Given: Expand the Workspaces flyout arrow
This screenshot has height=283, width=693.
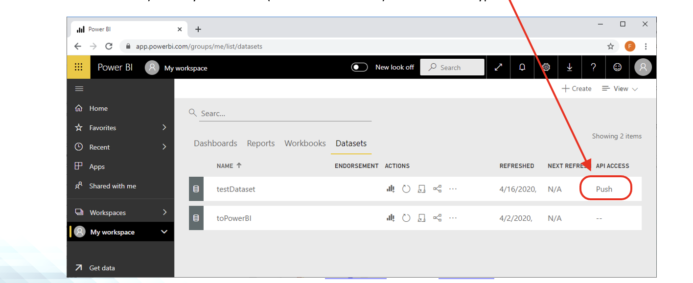Looking at the screenshot, I should 164,212.
